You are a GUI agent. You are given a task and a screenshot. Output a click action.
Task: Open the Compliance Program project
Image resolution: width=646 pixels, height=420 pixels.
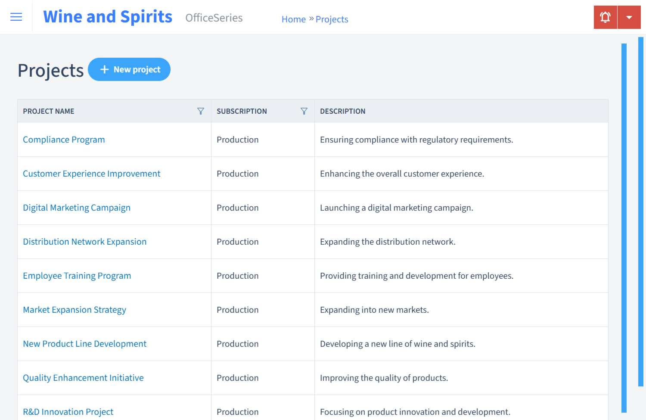click(64, 140)
